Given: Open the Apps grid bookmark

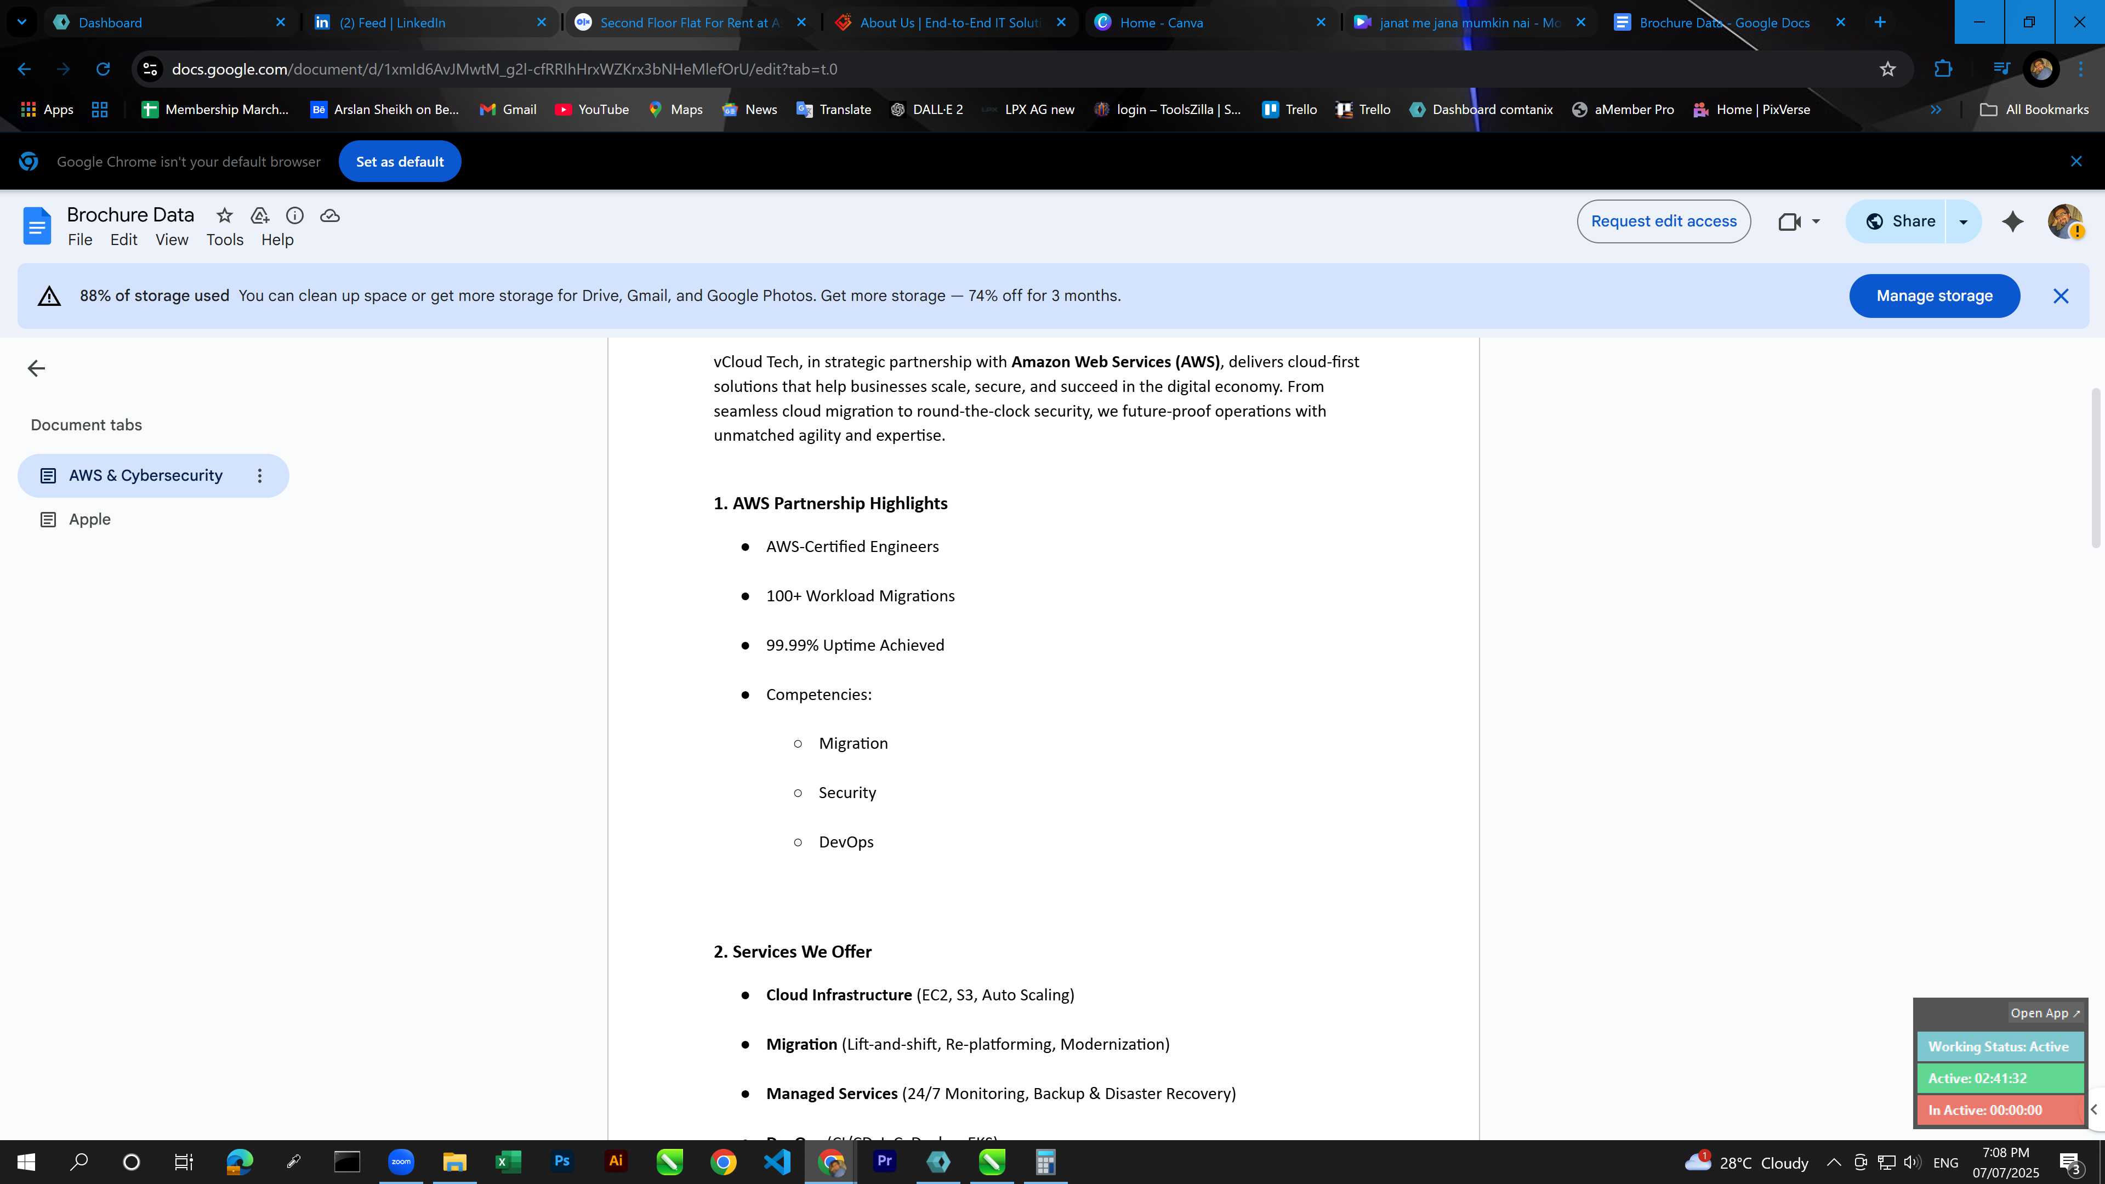Looking at the screenshot, I should pyautogui.click(x=47, y=110).
